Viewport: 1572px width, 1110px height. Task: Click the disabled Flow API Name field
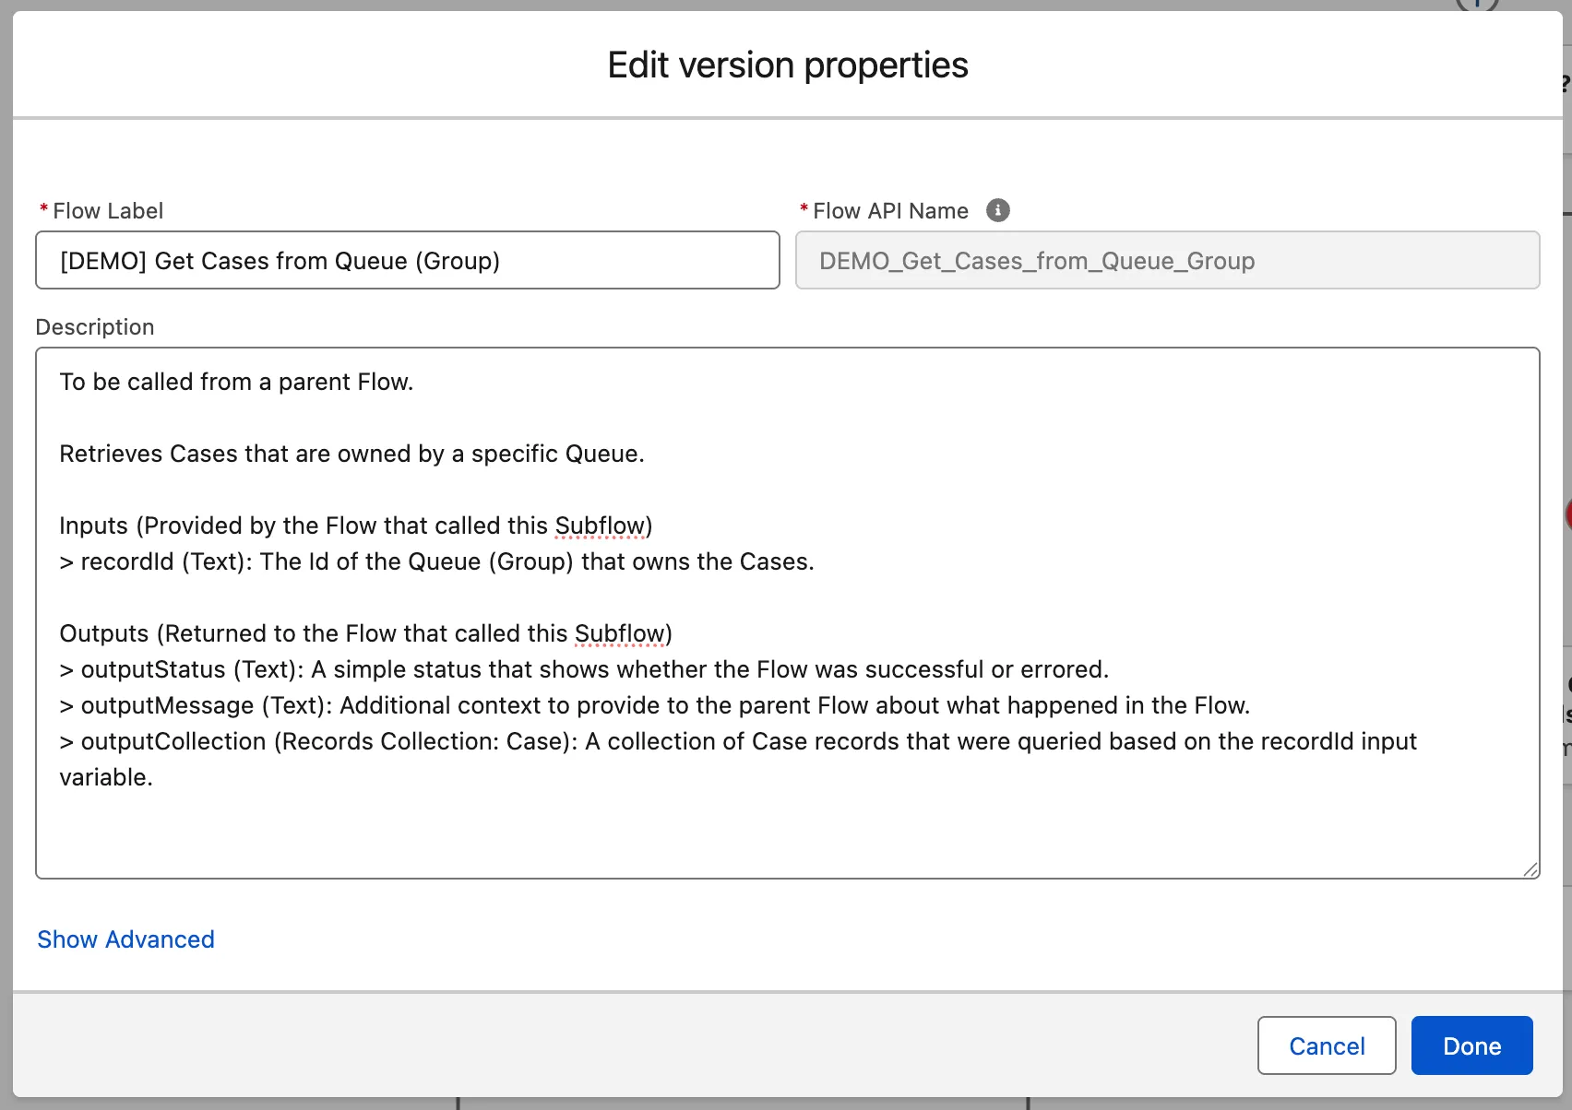tap(1167, 261)
